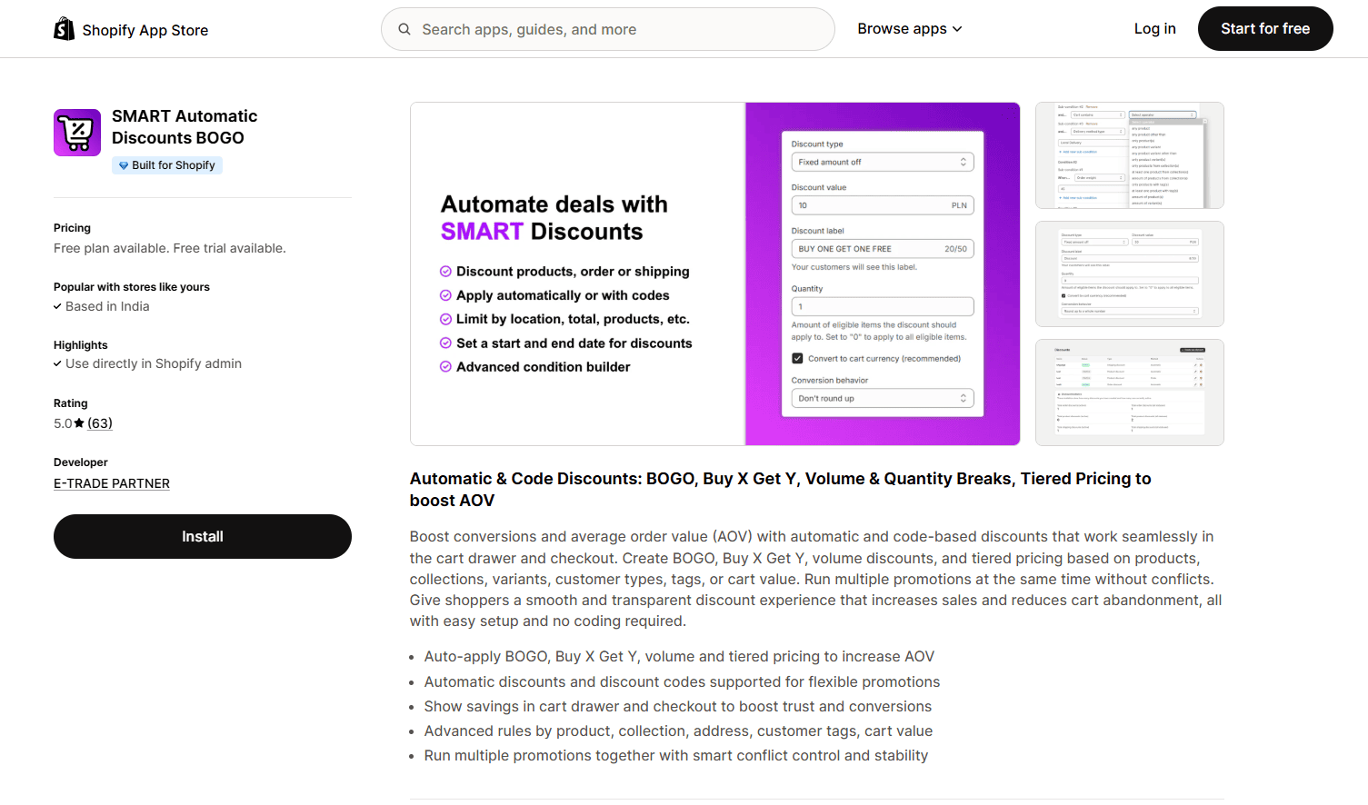
Task: Click check icon next to Set a start and end date
Action: pyautogui.click(x=445, y=343)
